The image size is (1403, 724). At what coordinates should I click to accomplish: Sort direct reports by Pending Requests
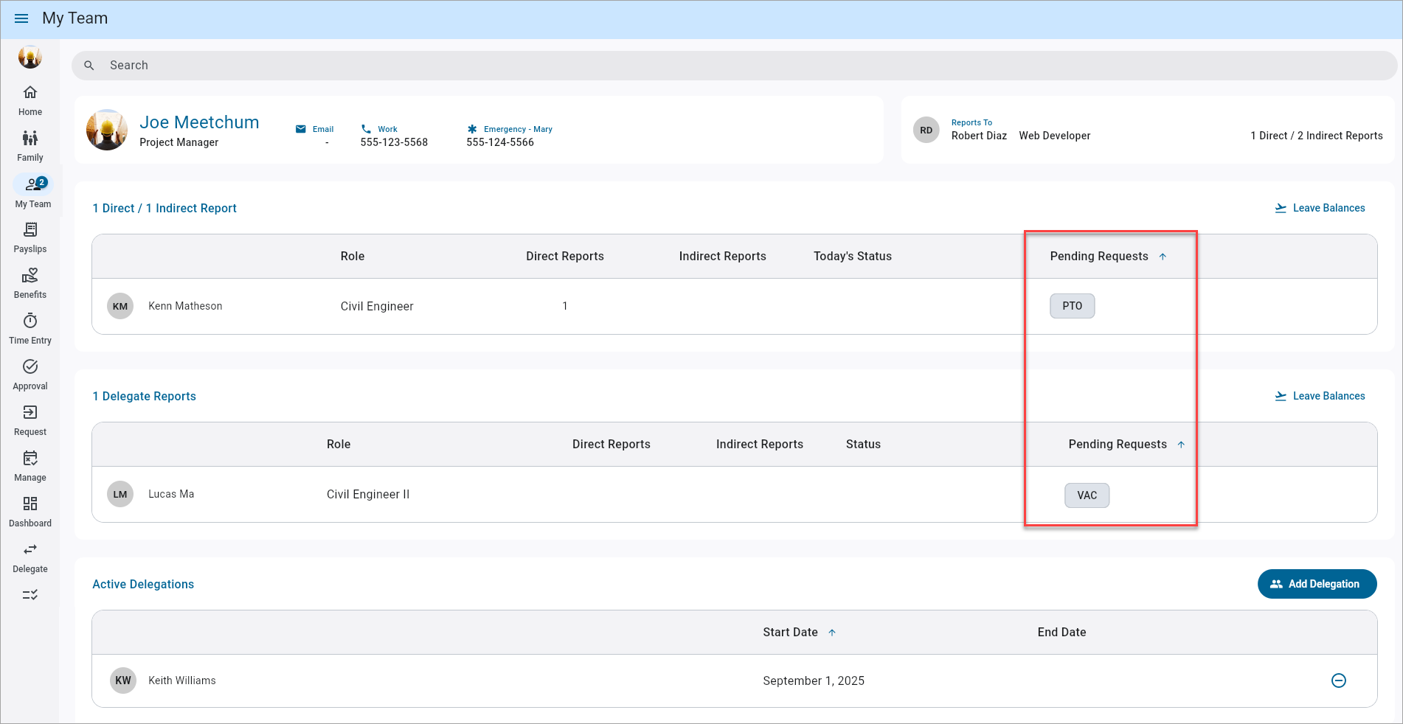[x=1099, y=257]
